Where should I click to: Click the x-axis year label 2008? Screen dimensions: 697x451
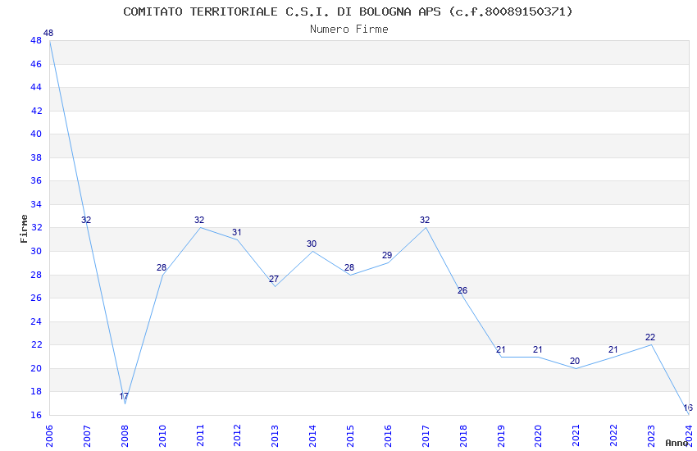[x=125, y=436]
